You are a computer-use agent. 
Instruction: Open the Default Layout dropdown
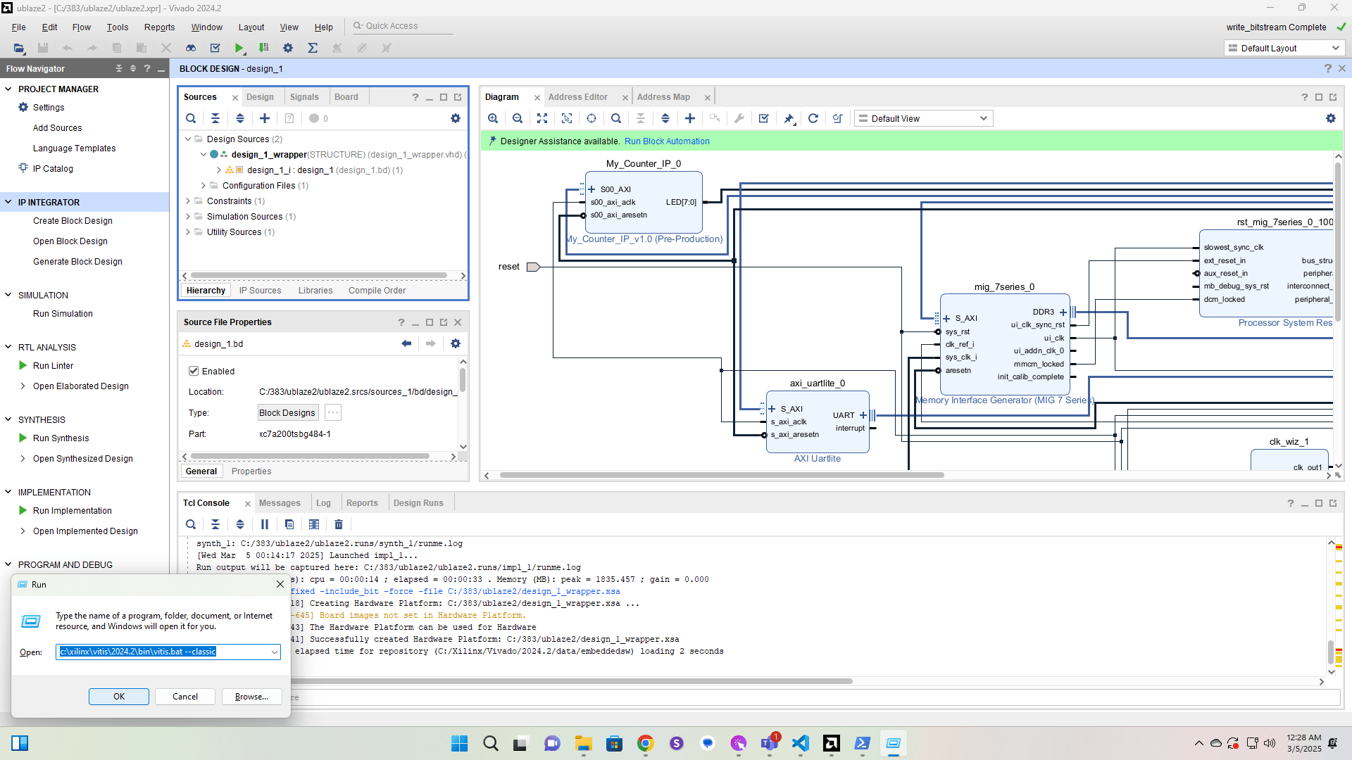point(1284,48)
